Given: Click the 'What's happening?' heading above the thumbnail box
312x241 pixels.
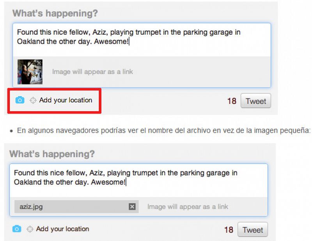Looking at the screenshot, I should tap(55, 13).
